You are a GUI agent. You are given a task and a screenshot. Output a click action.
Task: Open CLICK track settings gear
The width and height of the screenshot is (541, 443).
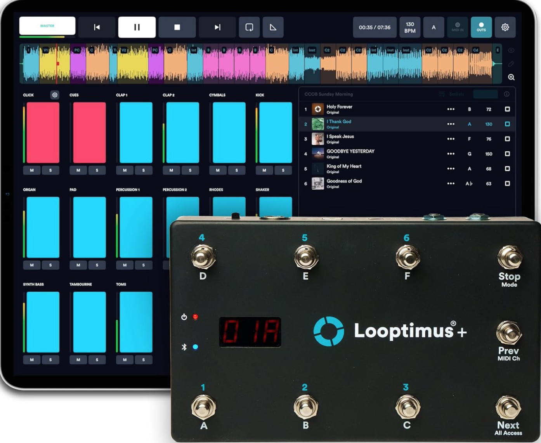(x=55, y=95)
